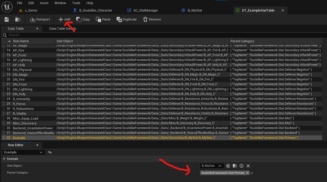Image resolution: width=327 pixels, height=182 pixels.
Task: Open the Asset menu
Action: tap(44, 3)
